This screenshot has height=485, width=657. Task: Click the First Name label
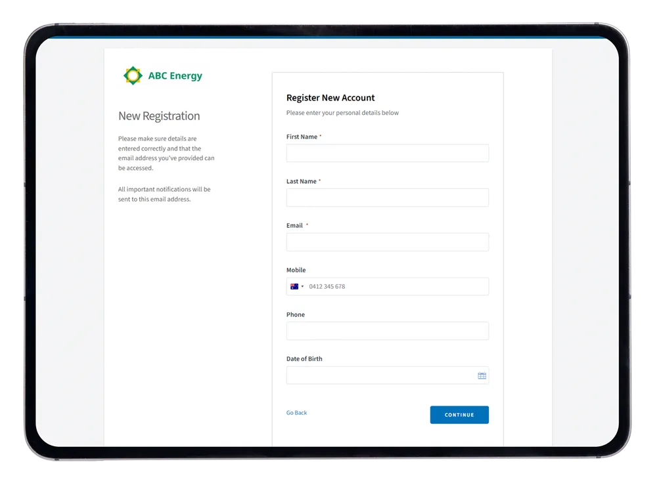point(302,137)
